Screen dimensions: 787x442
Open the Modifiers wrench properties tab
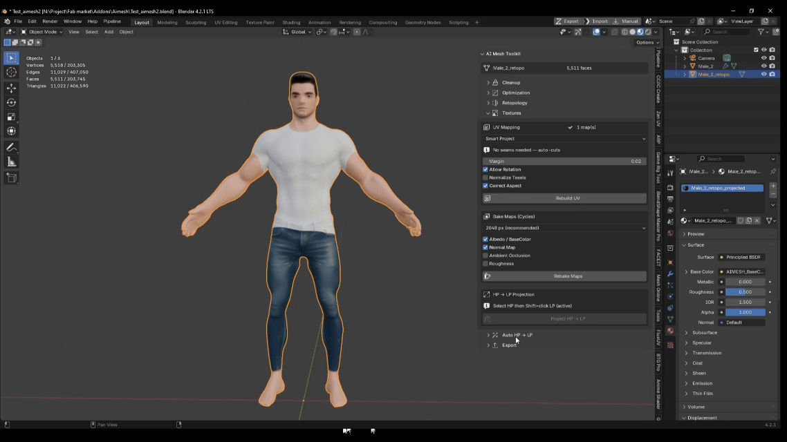click(670, 273)
